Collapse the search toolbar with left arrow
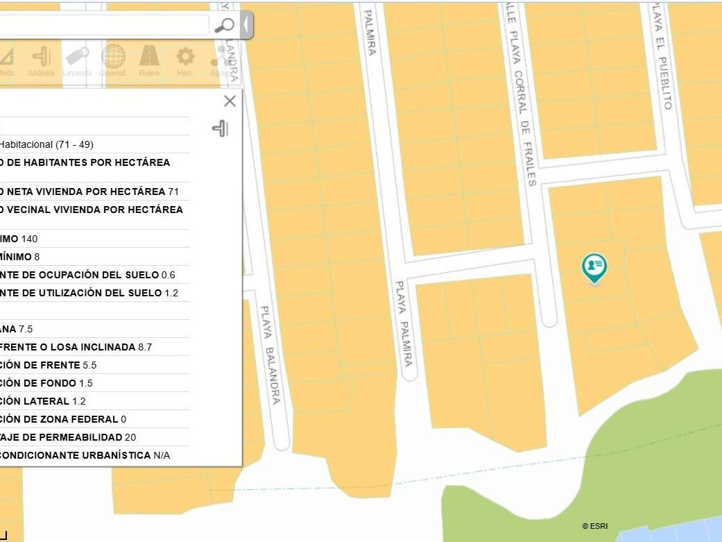The width and height of the screenshot is (722, 542). pos(246,26)
